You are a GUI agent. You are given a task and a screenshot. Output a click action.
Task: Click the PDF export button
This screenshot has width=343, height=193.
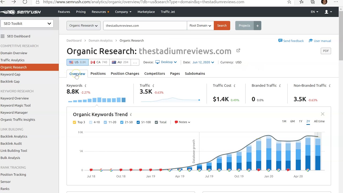[326, 51]
